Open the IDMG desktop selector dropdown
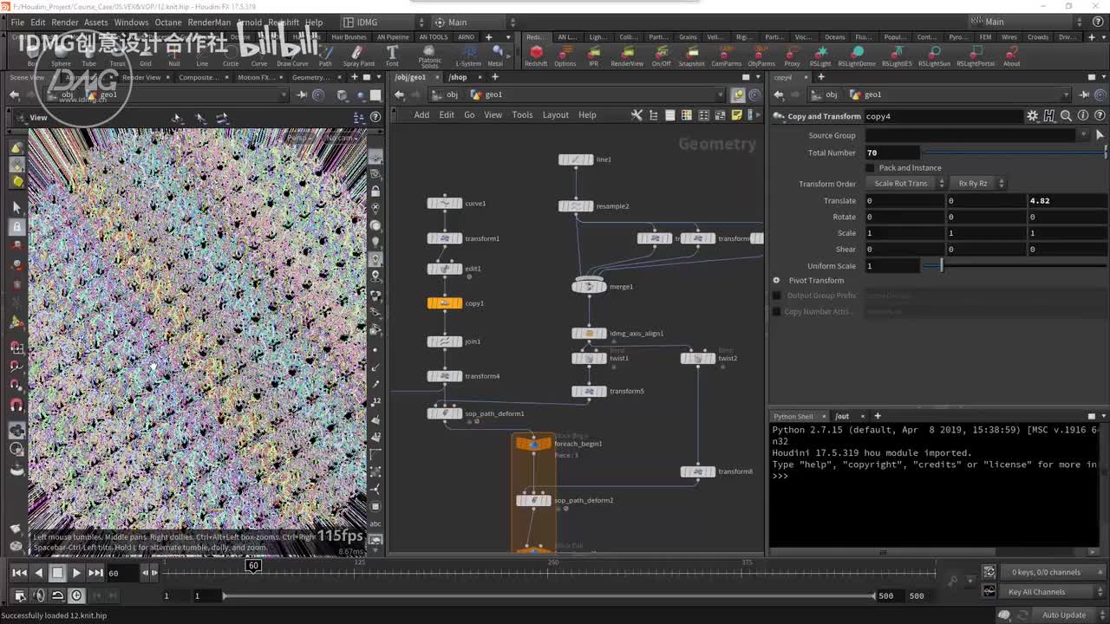 (x=382, y=22)
